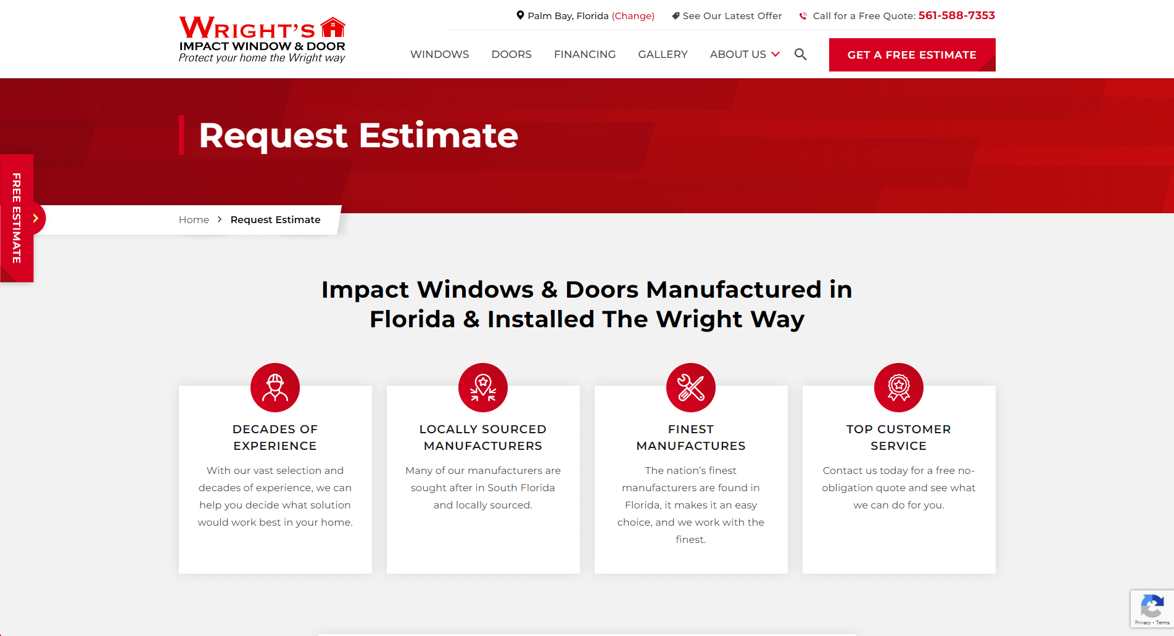Open the search magnifier icon
This screenshot has height=636, width=1174.
point(801,54)
